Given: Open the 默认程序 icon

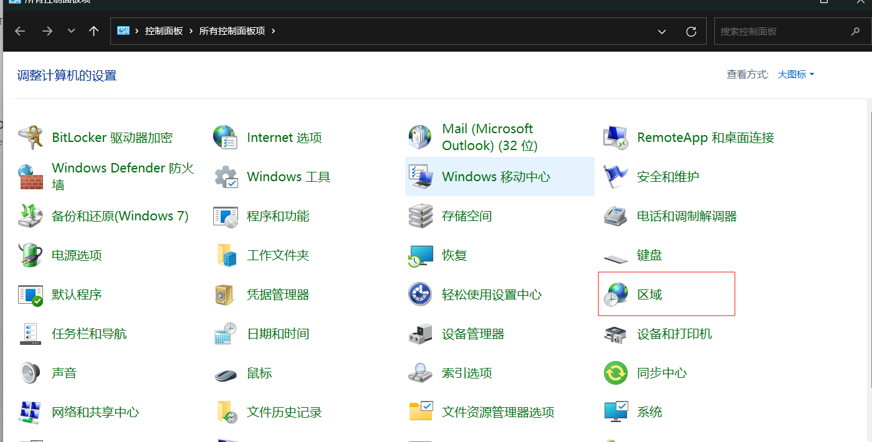Looking at the screenshot, I should click(x=30, y=294).
